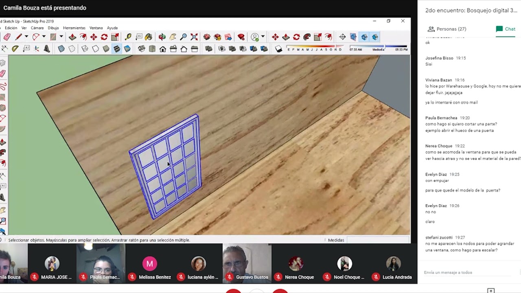
Task: Click the Medidas measurements input box
Action: coord(378,240)
